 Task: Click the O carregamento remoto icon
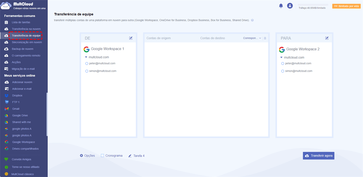coord(6,55)
